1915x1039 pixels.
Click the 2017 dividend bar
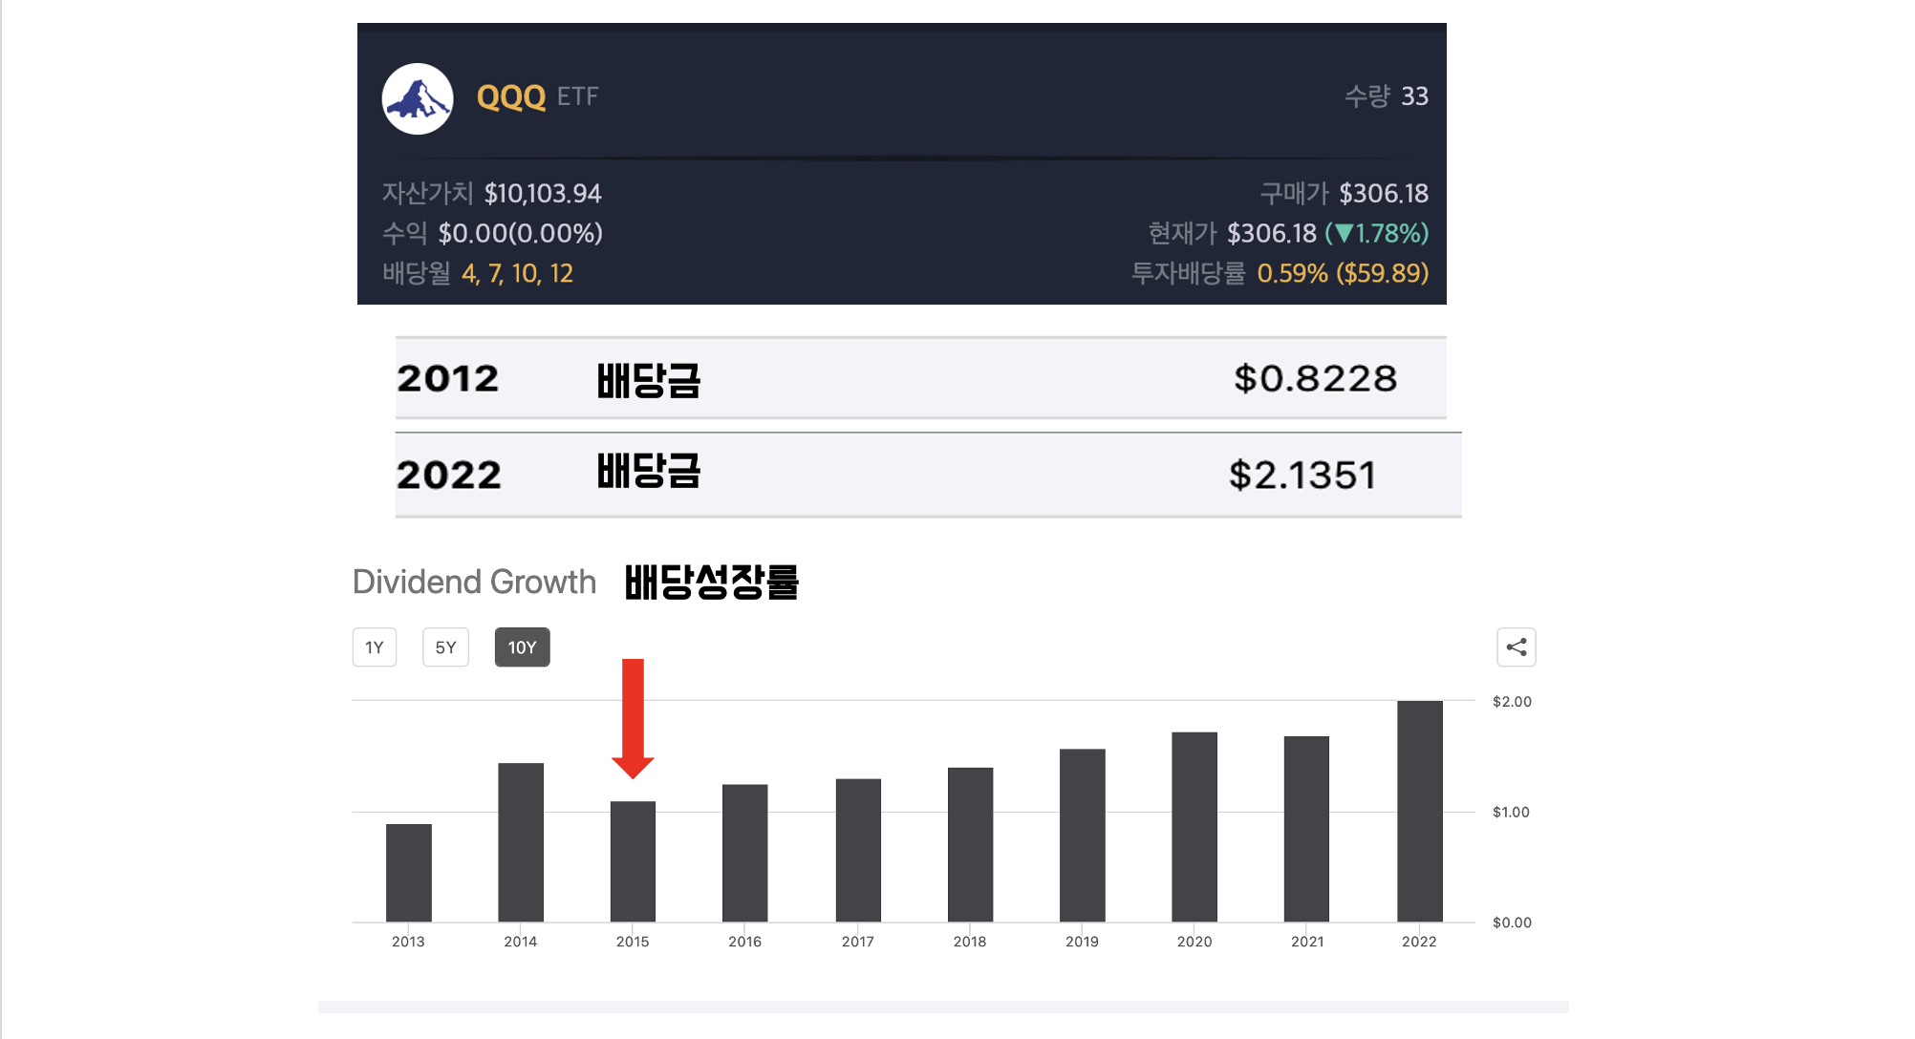(x=858, y=850)
